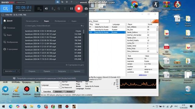Select file bandicam 2026-04-12 03-12-48-082.mp4
The image size is (195, 109).
click(x=53, y=31)
